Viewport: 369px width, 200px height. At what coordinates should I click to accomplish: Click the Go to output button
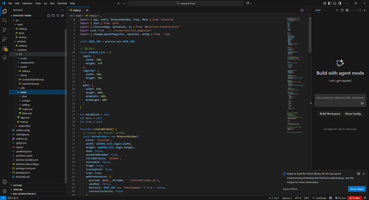click(x=357, y=189)
